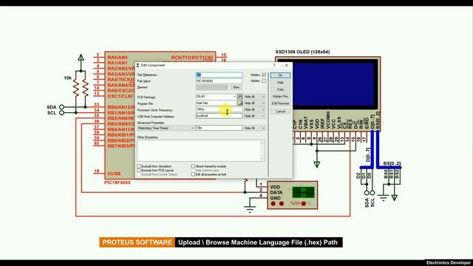Click the power terminal below the OLED pins

[x=317, y=165]
